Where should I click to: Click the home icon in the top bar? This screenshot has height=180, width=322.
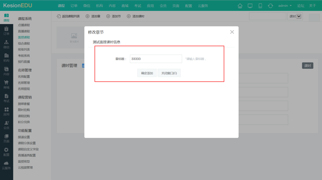(x=240, y=5)
